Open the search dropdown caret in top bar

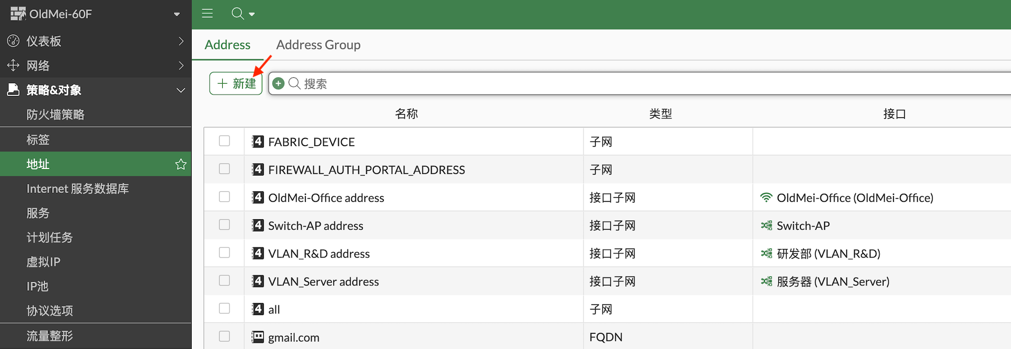click(252, 15)
